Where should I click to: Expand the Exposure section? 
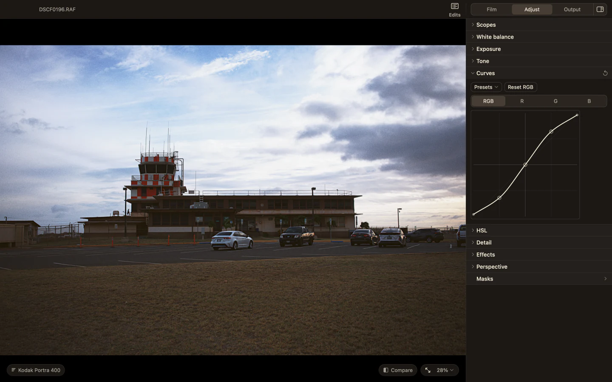[539, 49]
